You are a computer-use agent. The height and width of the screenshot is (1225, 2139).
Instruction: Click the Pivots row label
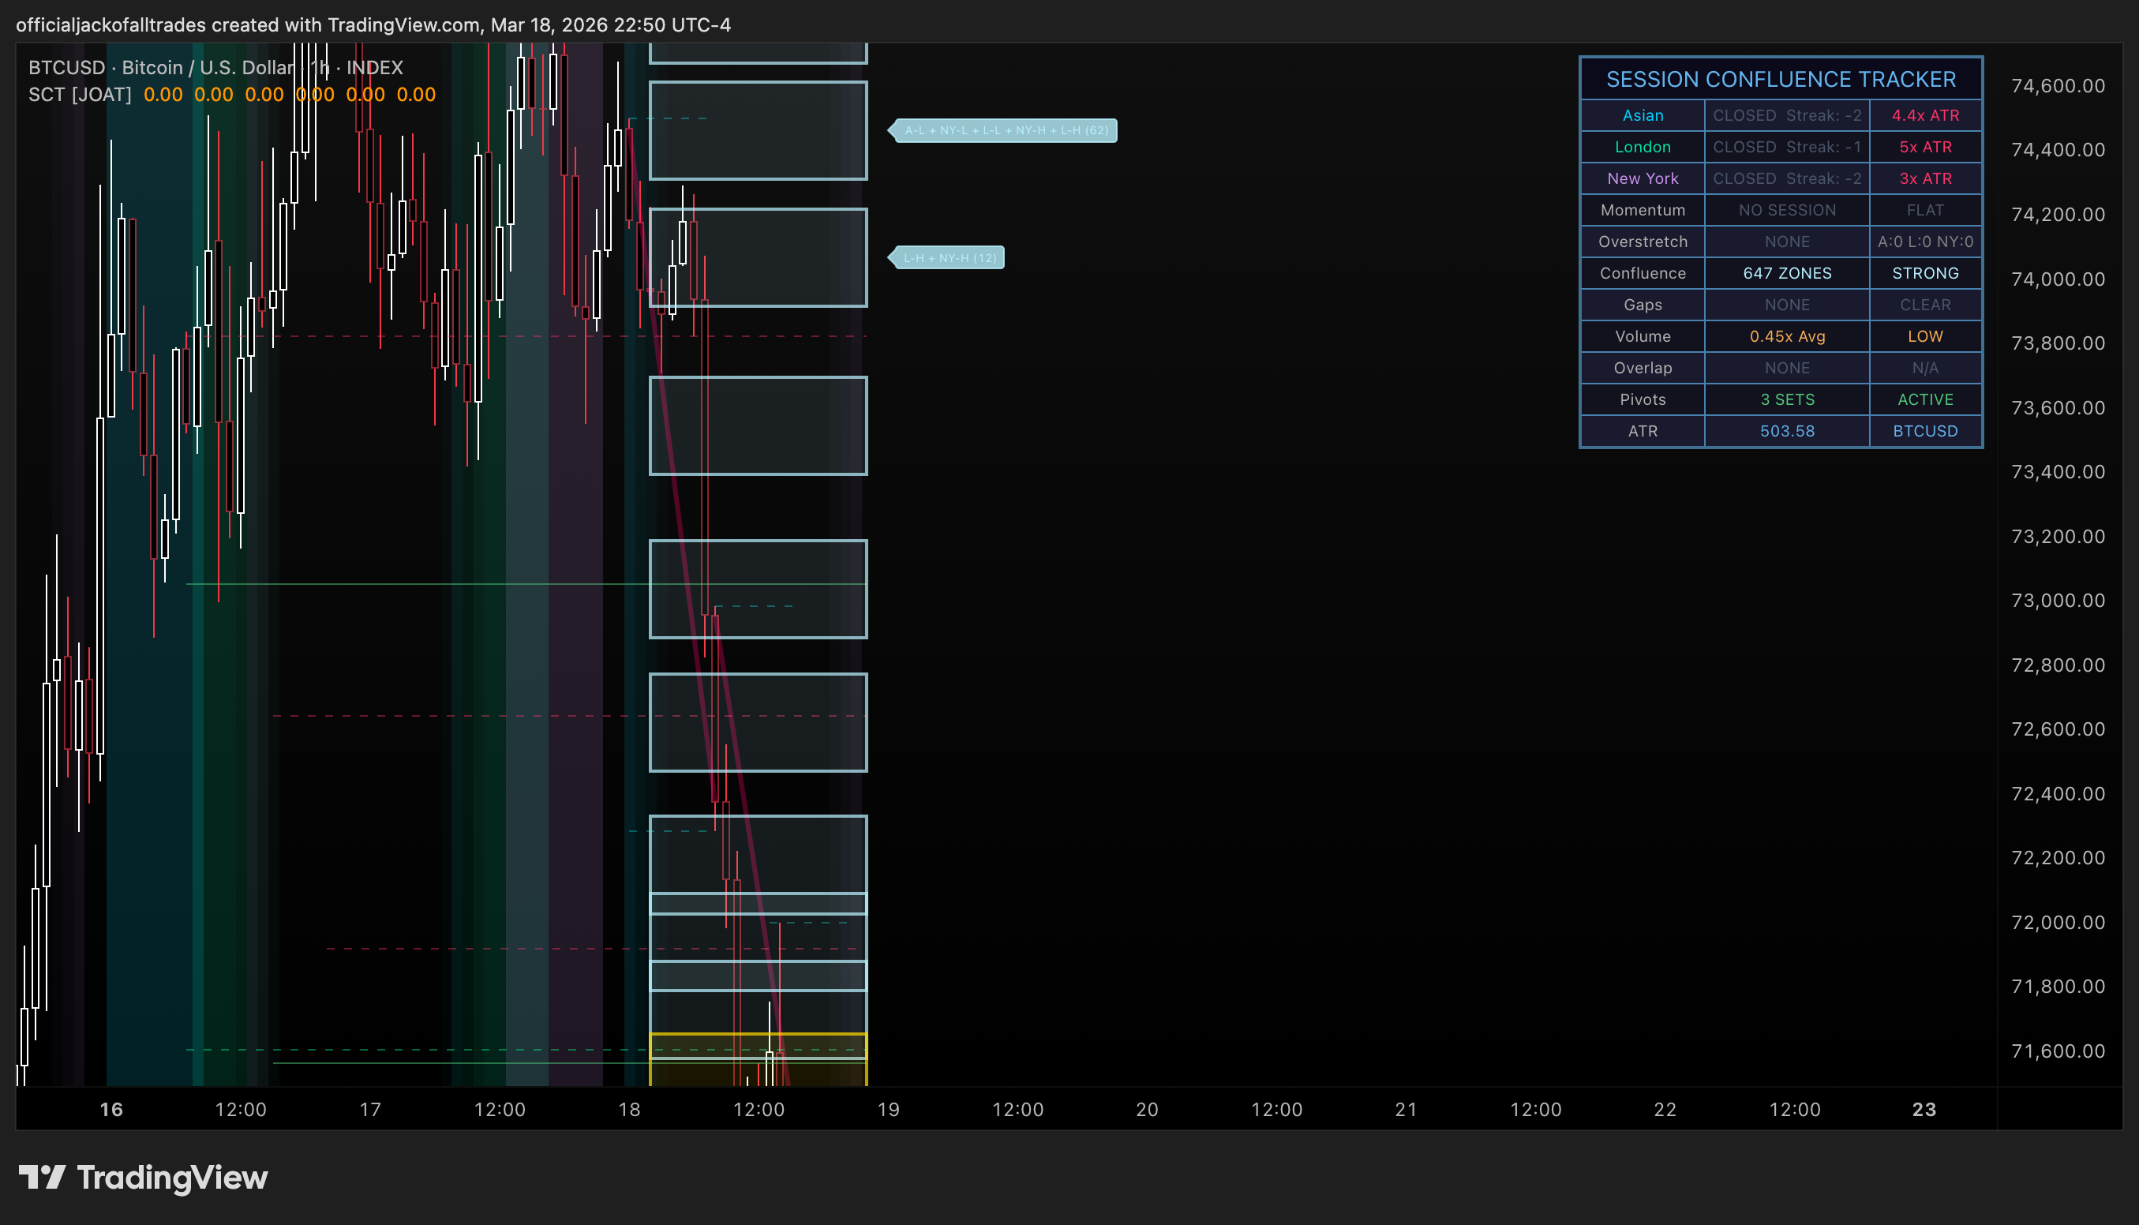[1642, 399]
